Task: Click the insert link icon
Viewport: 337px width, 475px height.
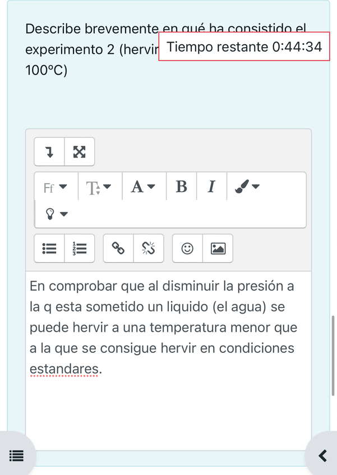Action: pos(118,249)
